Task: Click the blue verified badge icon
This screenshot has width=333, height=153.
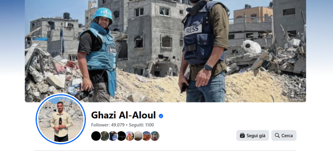Action: (x=161, y=116)
